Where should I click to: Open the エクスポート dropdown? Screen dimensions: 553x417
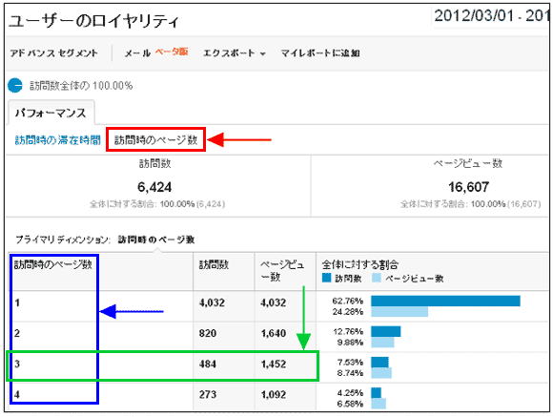click(x=235, y=53)
